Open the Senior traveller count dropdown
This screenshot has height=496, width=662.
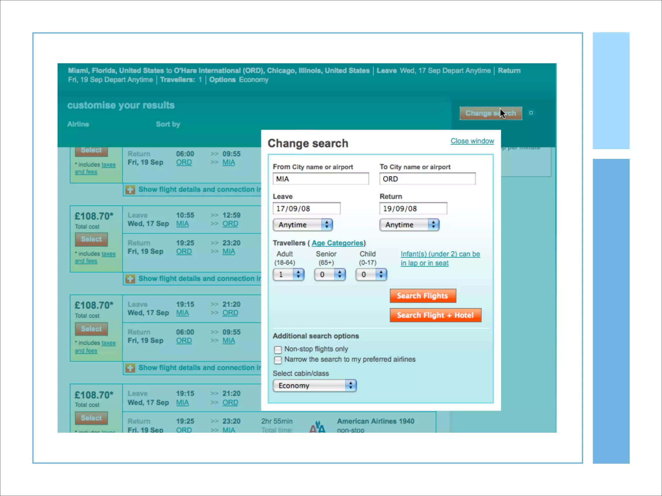(330, 274)
